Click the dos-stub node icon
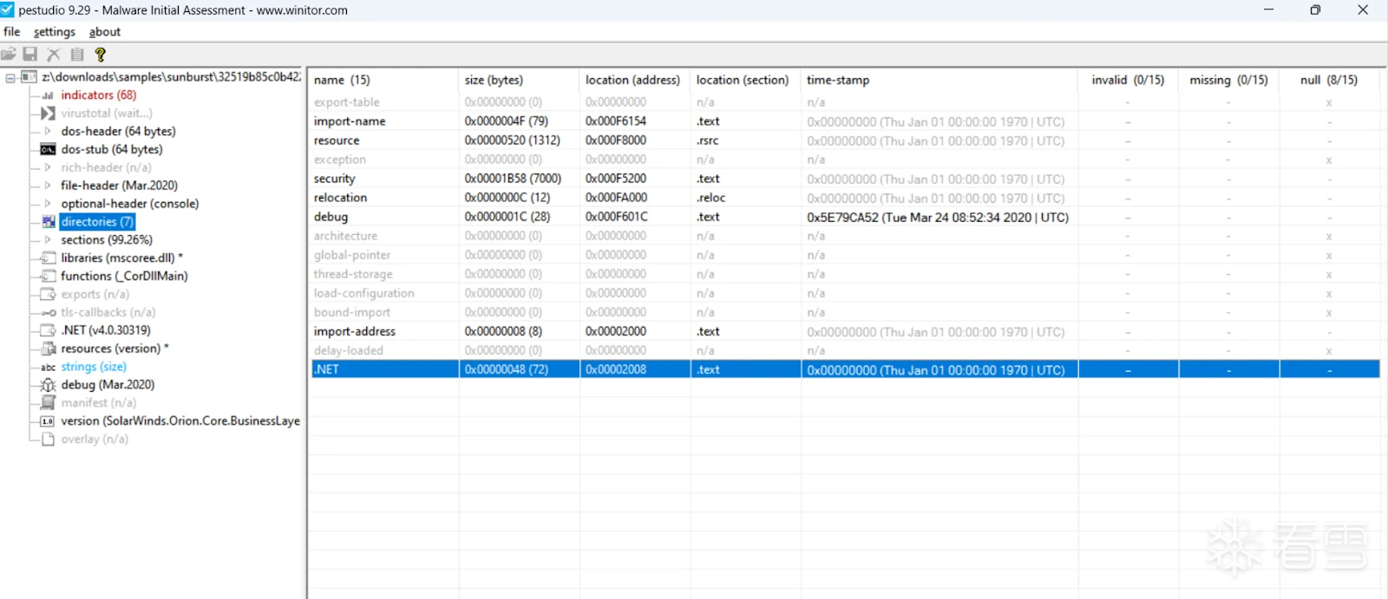Image resolution: width=1388 pixels, height=599 pixels. pyautogui.click(x=49, y=149)
